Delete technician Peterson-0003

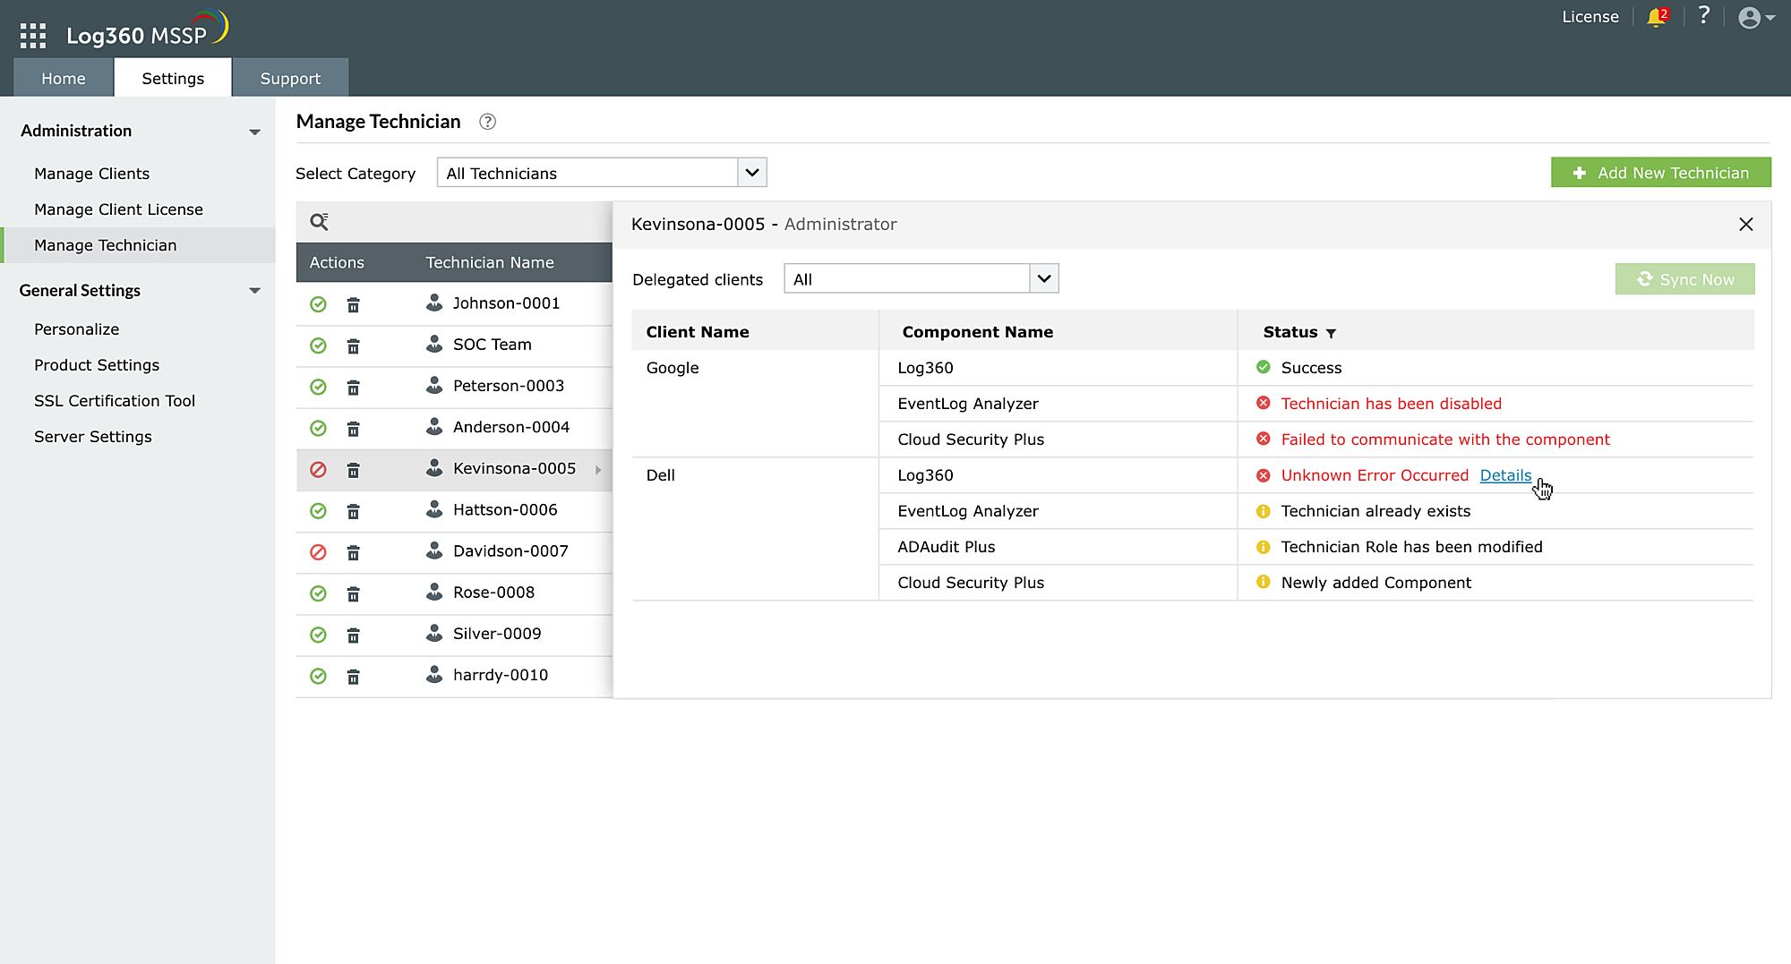coord(354,387)
